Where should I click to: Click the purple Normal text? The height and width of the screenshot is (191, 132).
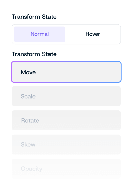click(x=40, y=34)
